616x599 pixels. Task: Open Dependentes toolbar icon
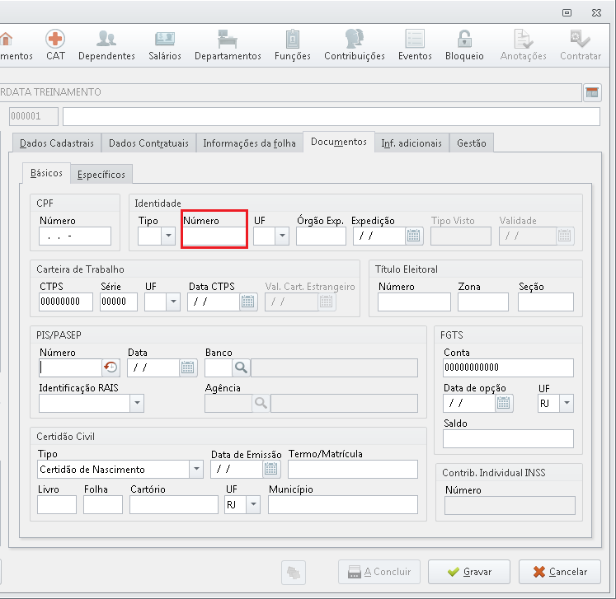click(106, 44)
